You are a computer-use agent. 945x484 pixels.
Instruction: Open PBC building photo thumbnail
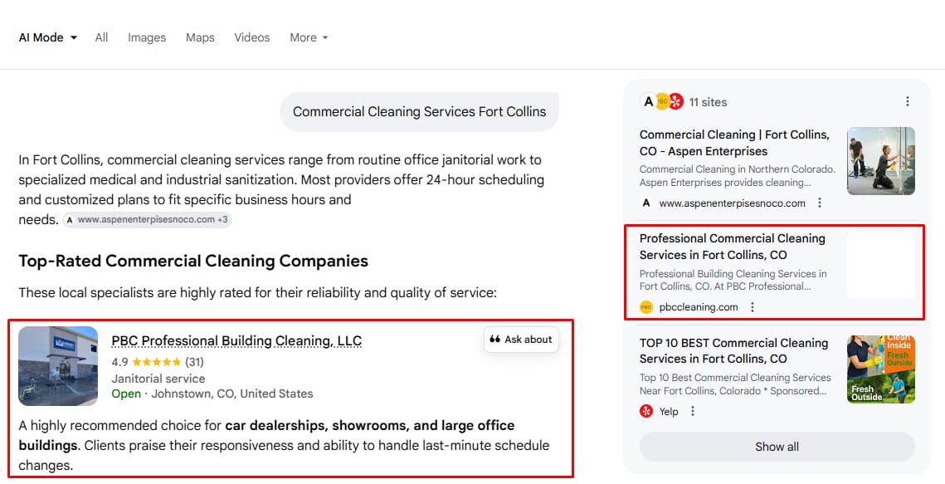point(58,366)
